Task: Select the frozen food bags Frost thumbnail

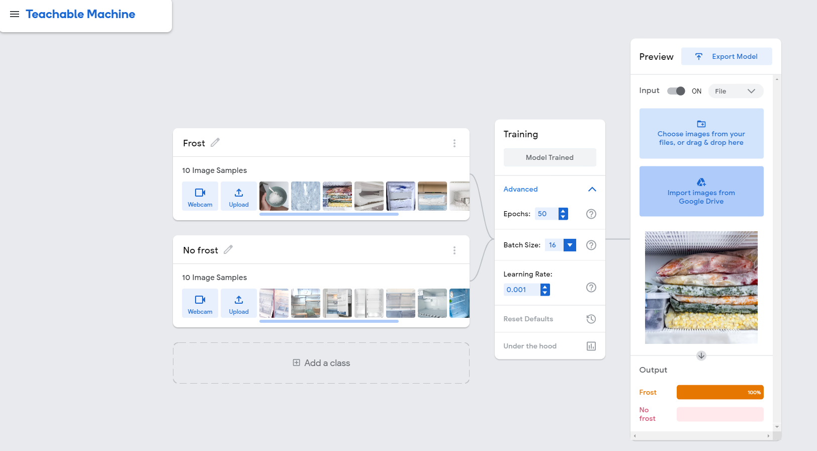Action: pos(337,196)
